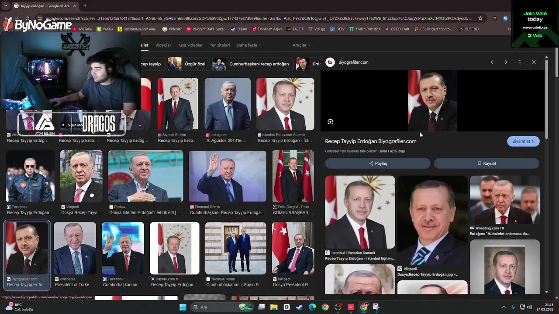Screen dimensions: 559x314
Task: Select Cumhurbaşkanı recep erdoğan suggestion chip
Action: [252, 64]
